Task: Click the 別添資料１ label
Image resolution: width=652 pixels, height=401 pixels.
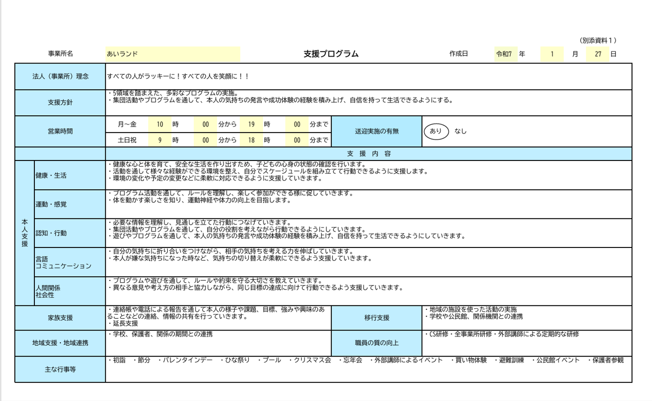Action: (x=598, y=40)
